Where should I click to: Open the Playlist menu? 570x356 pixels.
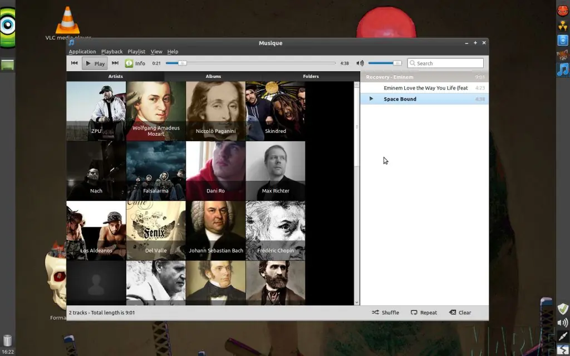click(x=136, y=52)
